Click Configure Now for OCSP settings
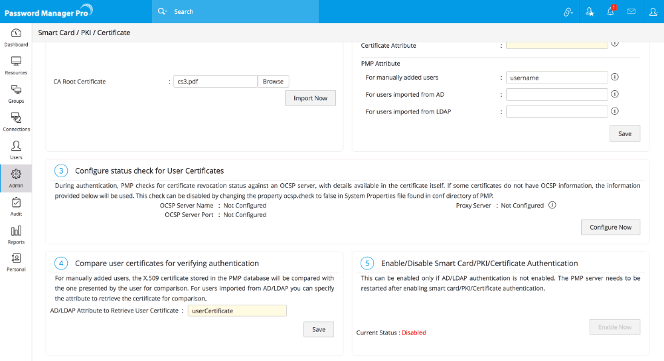Screen dimensions: 664x361 click(610, 227)
